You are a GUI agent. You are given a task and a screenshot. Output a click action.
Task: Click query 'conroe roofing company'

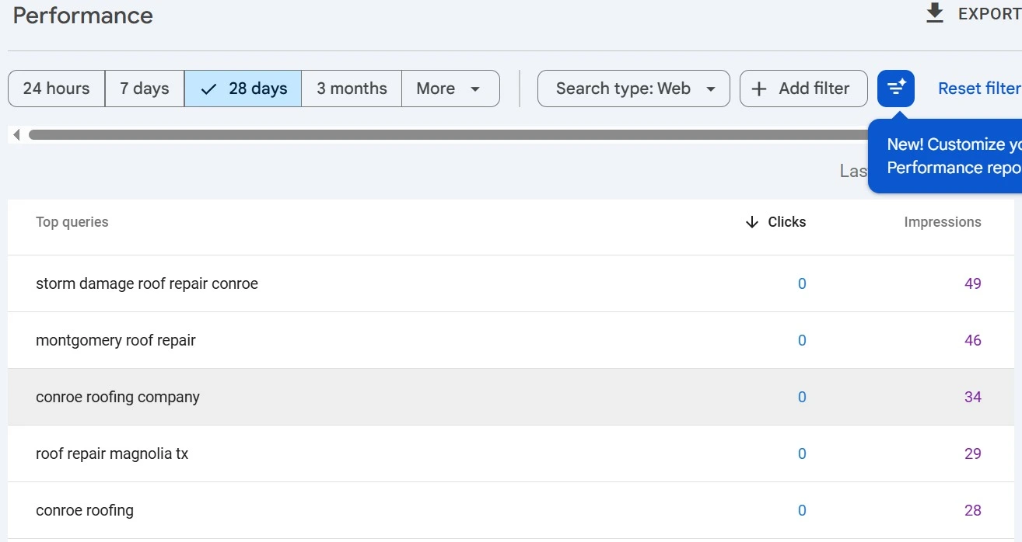pos(117,397)
